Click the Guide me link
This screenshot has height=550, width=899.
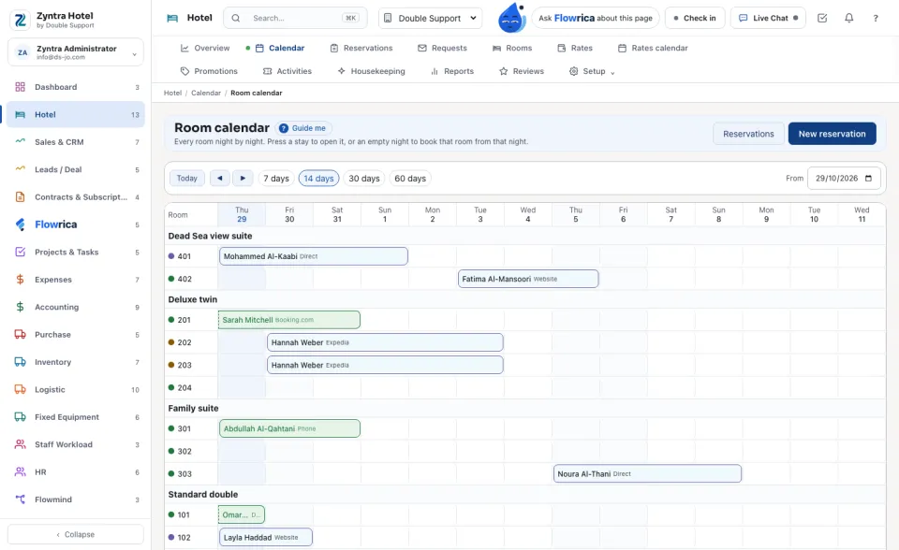tap(302, 128)
